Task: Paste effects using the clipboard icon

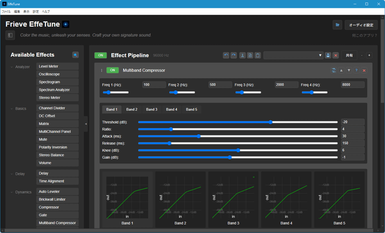Action: coord(257,56)
